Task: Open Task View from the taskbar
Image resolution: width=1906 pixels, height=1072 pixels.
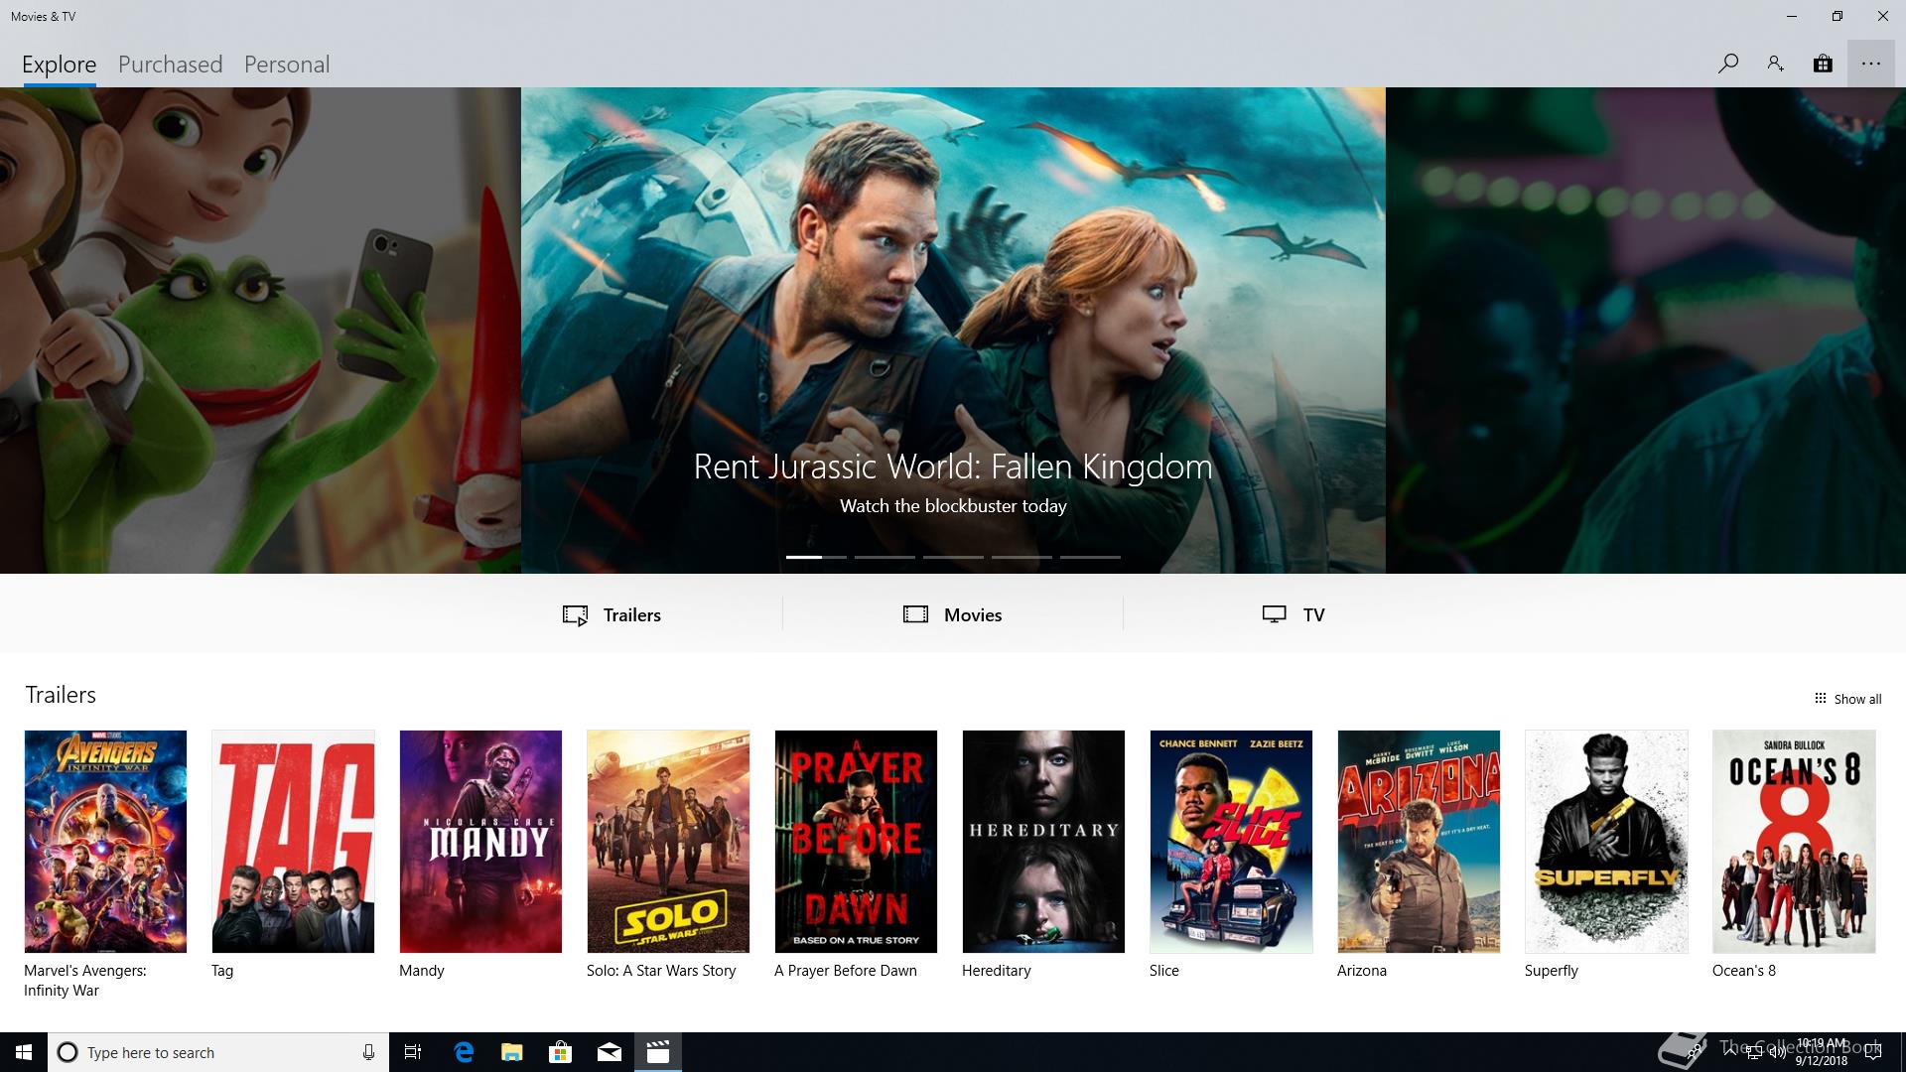Action: coord(413,1052)
